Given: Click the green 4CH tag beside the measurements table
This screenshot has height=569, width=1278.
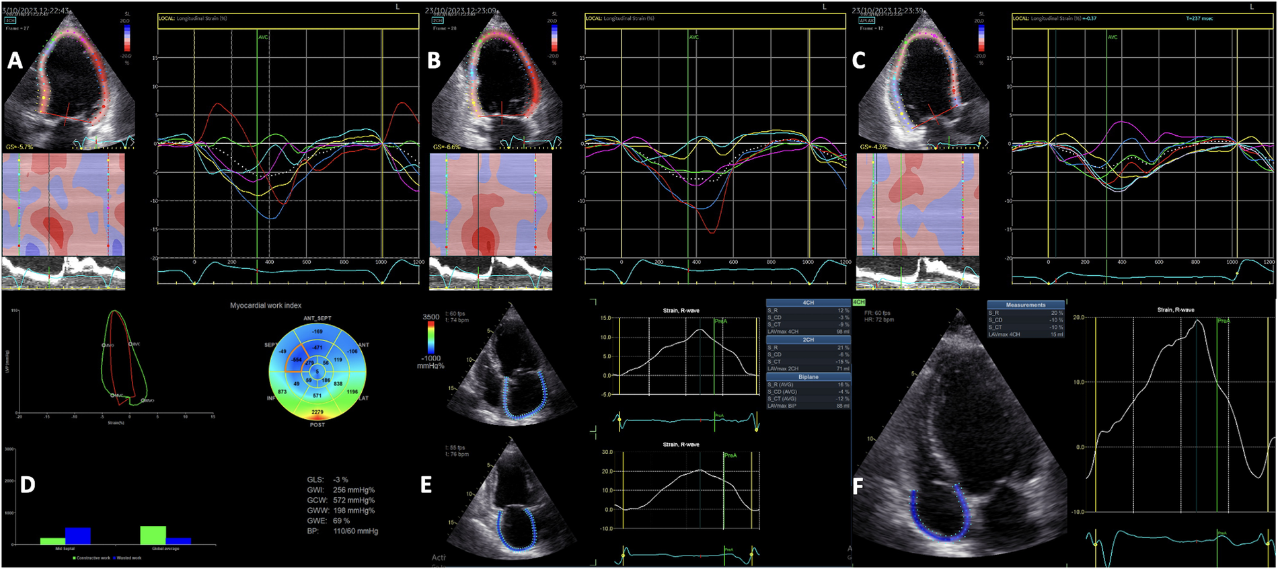Looking at the screenshot, I should 859,303.
